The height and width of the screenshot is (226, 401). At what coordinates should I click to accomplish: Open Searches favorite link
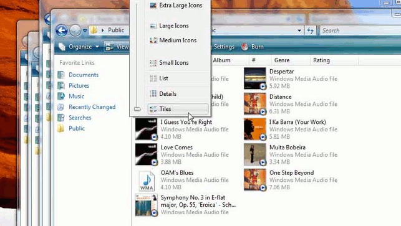tap(80, 118)
